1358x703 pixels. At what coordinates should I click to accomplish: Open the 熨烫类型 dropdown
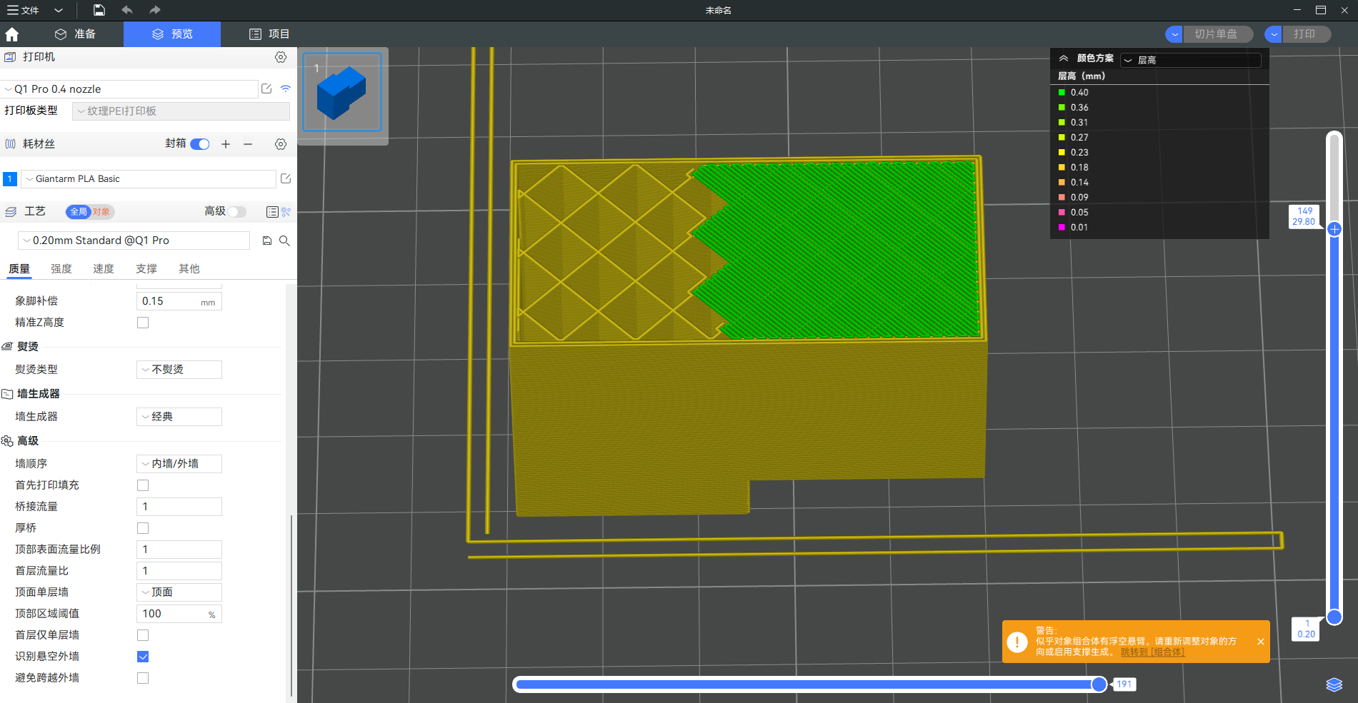[179, 370]
